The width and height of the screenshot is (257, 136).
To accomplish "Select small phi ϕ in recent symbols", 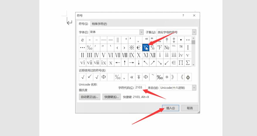I will (x=188, y=77).
